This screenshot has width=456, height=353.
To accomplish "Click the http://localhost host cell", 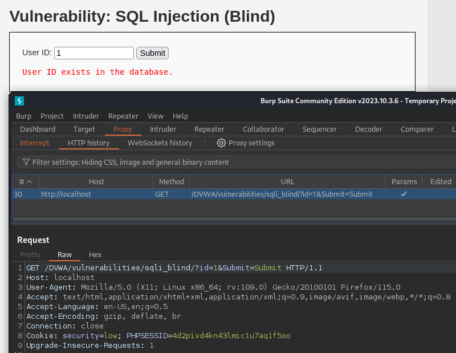I will (x=66, y=194).
